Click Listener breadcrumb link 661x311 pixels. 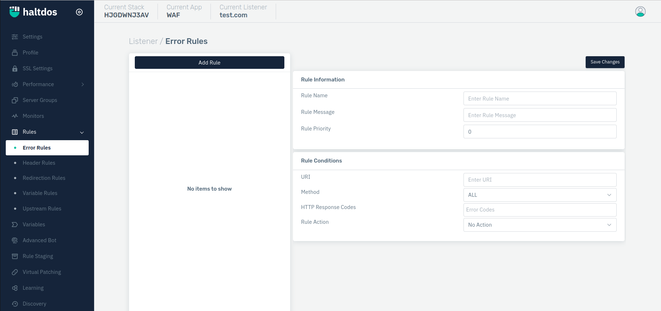tap(143, 41)
